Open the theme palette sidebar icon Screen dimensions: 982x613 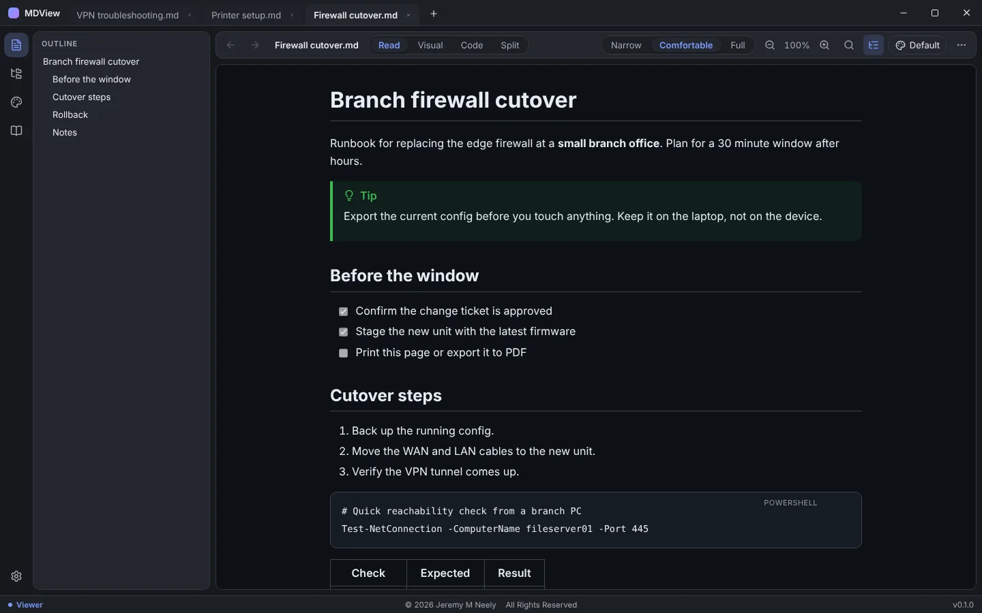(x=16, y=102)
